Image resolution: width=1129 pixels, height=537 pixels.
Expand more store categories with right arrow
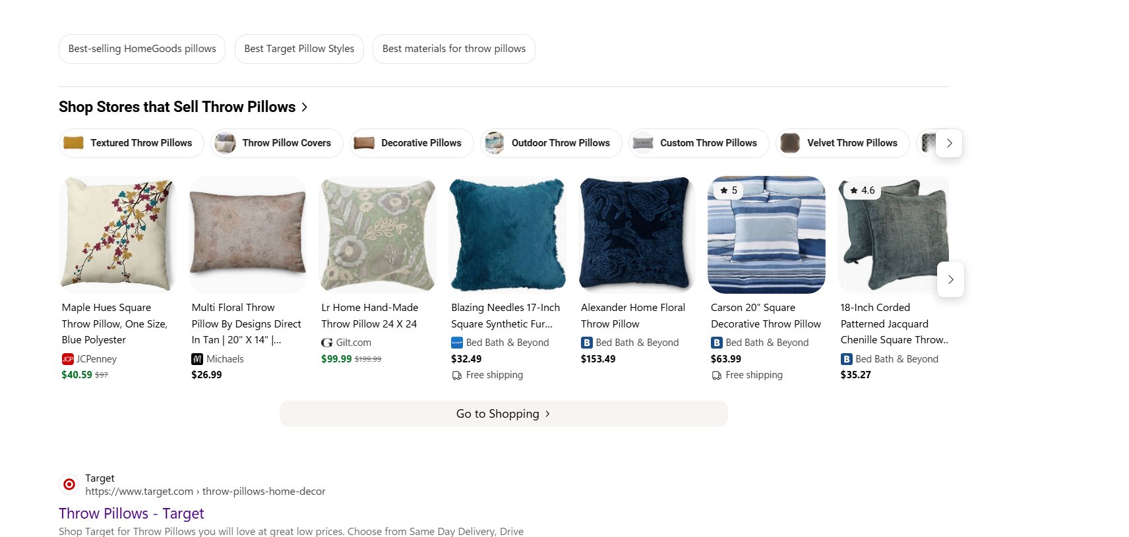949,143
